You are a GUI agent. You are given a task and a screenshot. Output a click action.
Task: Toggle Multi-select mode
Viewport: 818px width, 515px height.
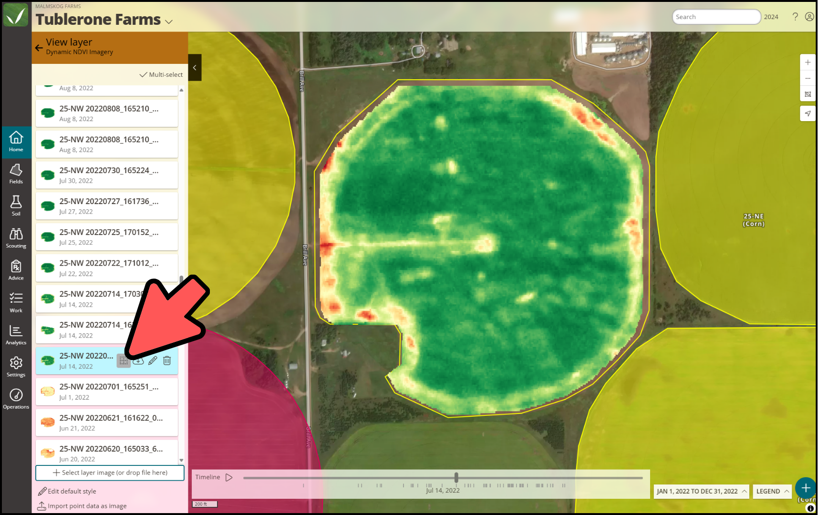pyautogui.click(x=161, y=75)
